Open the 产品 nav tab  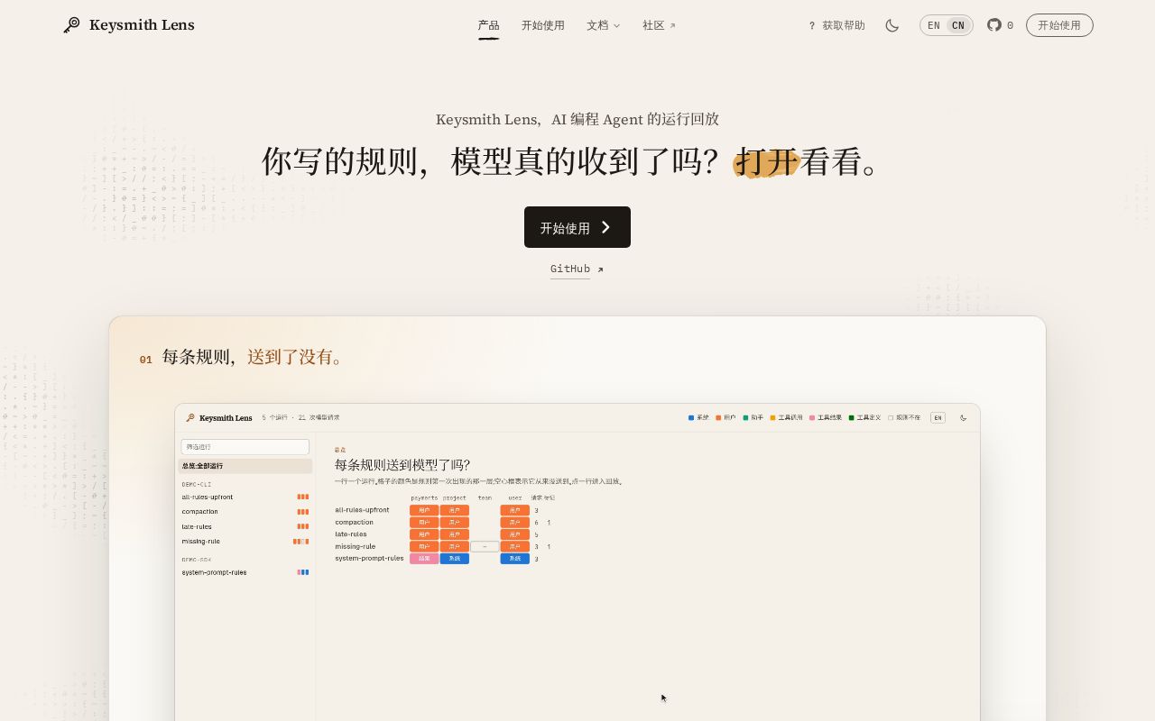(488, 25)
